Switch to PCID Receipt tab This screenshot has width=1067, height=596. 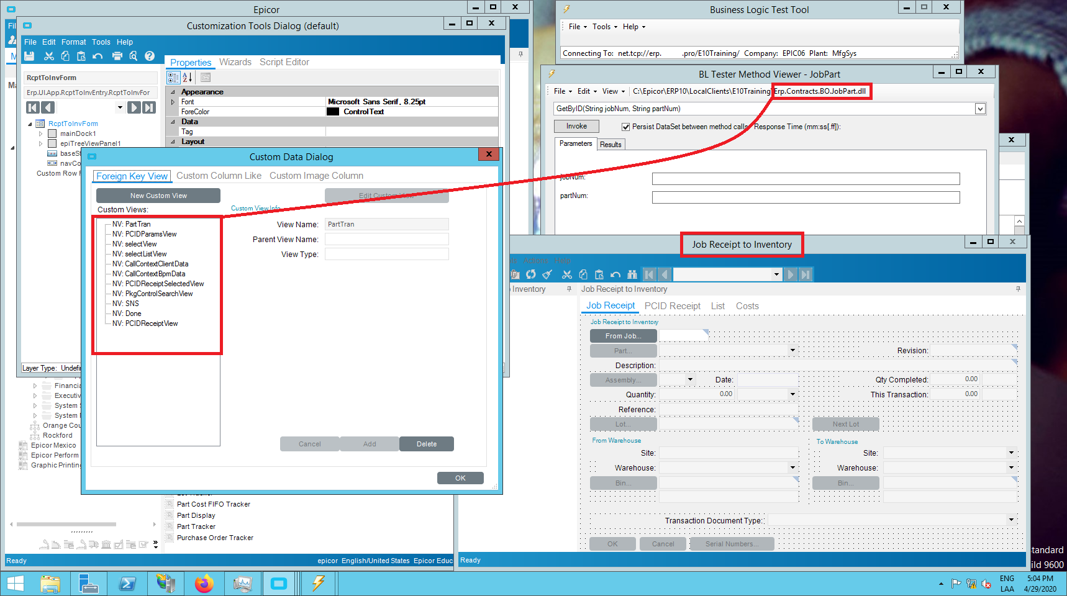pos(672,306)
